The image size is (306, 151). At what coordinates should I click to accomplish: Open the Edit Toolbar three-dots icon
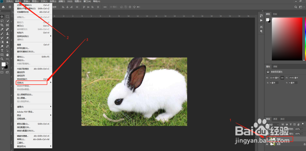coord(7,59)
